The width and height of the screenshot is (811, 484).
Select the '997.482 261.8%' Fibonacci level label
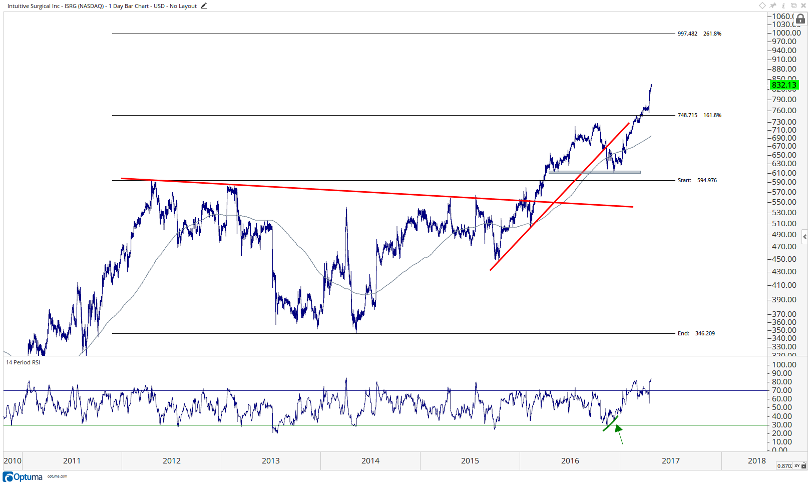coord(699,34)
